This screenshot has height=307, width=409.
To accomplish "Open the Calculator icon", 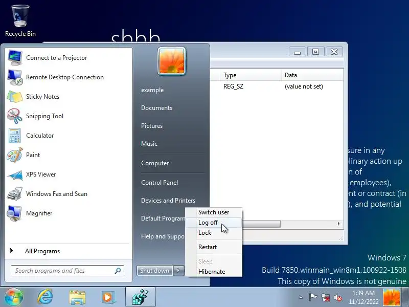I will pyautogui.click(x=15, y=136).
